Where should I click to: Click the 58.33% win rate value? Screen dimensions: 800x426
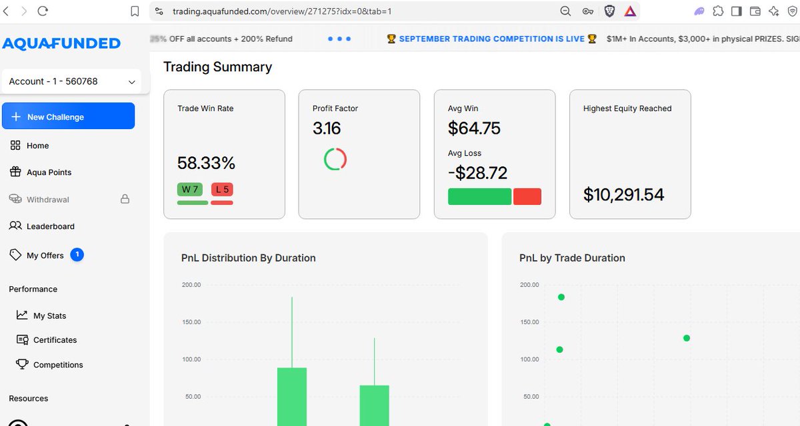click(x=206, y=163)
